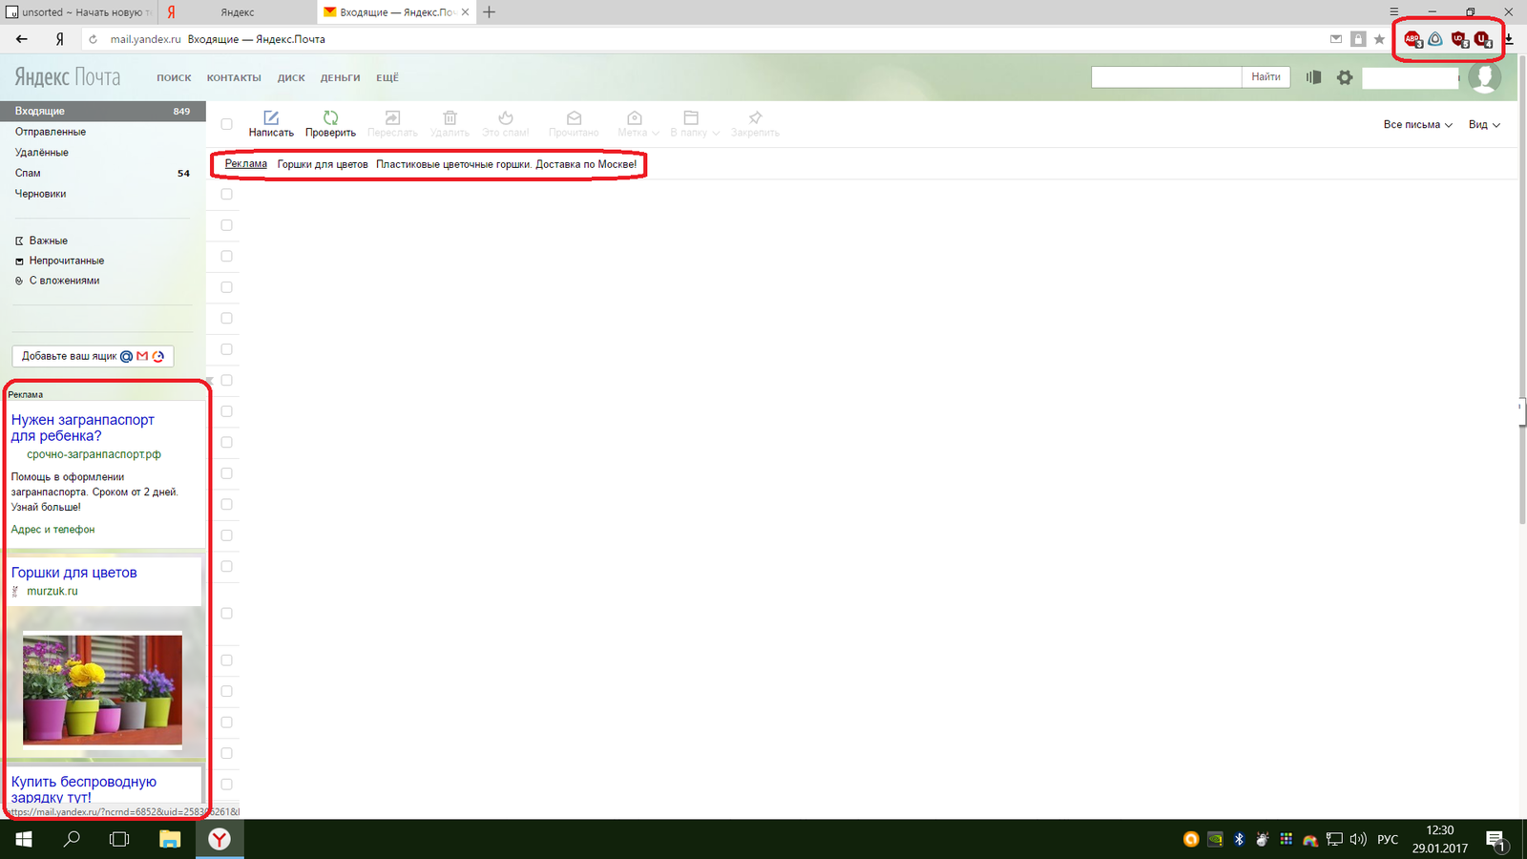This screenshot has width=1527, height=859.
Task: Click the Bluetooth tray icon
Action: tap(1239, 839)
